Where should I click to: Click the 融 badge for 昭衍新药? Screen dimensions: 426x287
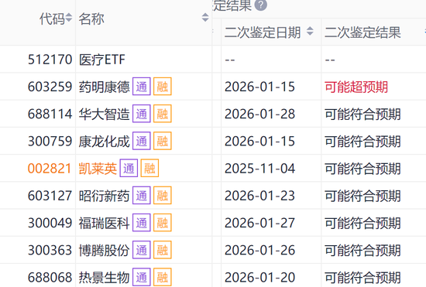click(163, 195)
